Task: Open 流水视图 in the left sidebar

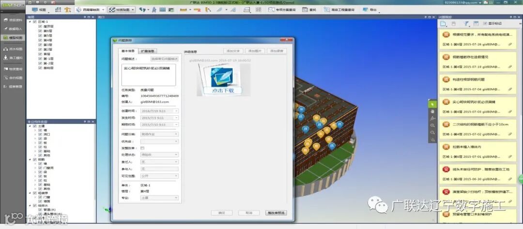Action: point(13,49)
